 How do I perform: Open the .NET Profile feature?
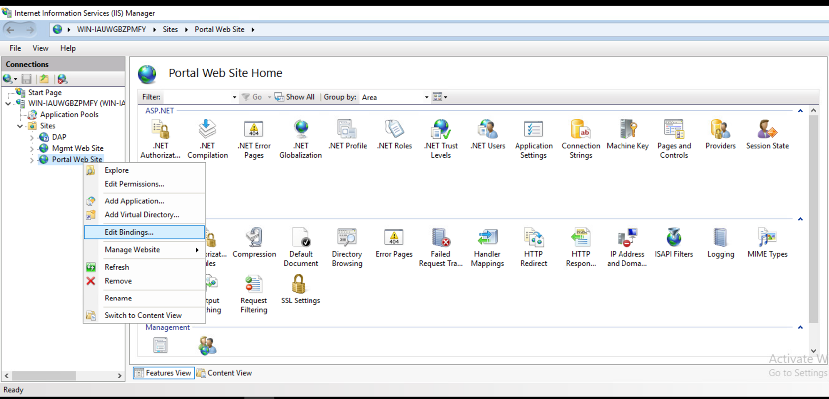pyautogui.click(x=347, y=135)
